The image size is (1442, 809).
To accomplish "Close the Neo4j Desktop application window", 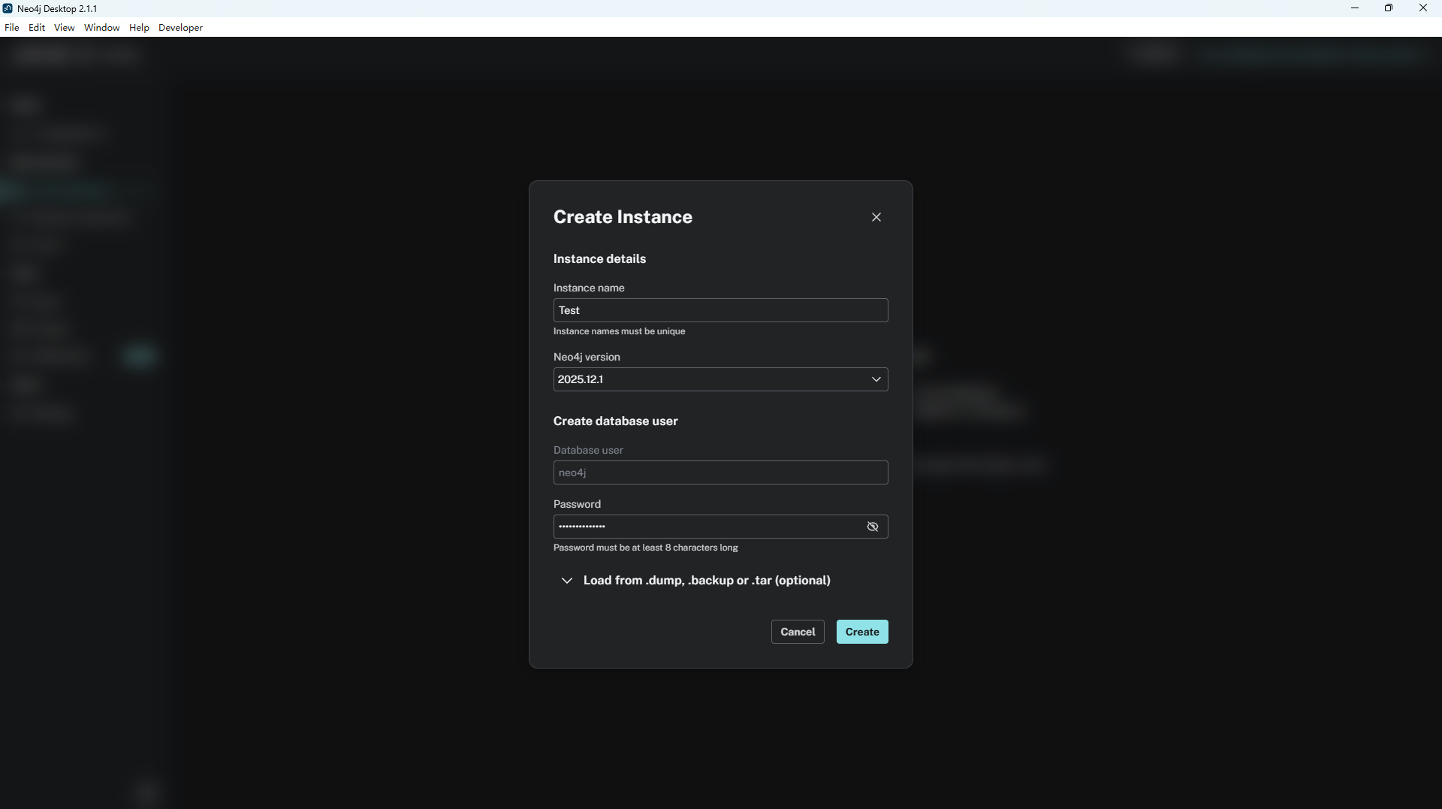I will 1422,8.
